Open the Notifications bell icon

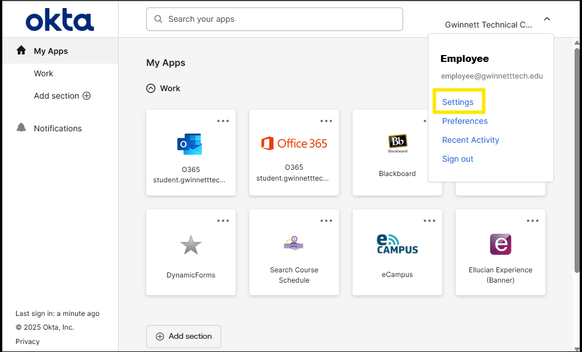[x=21, y=128]
